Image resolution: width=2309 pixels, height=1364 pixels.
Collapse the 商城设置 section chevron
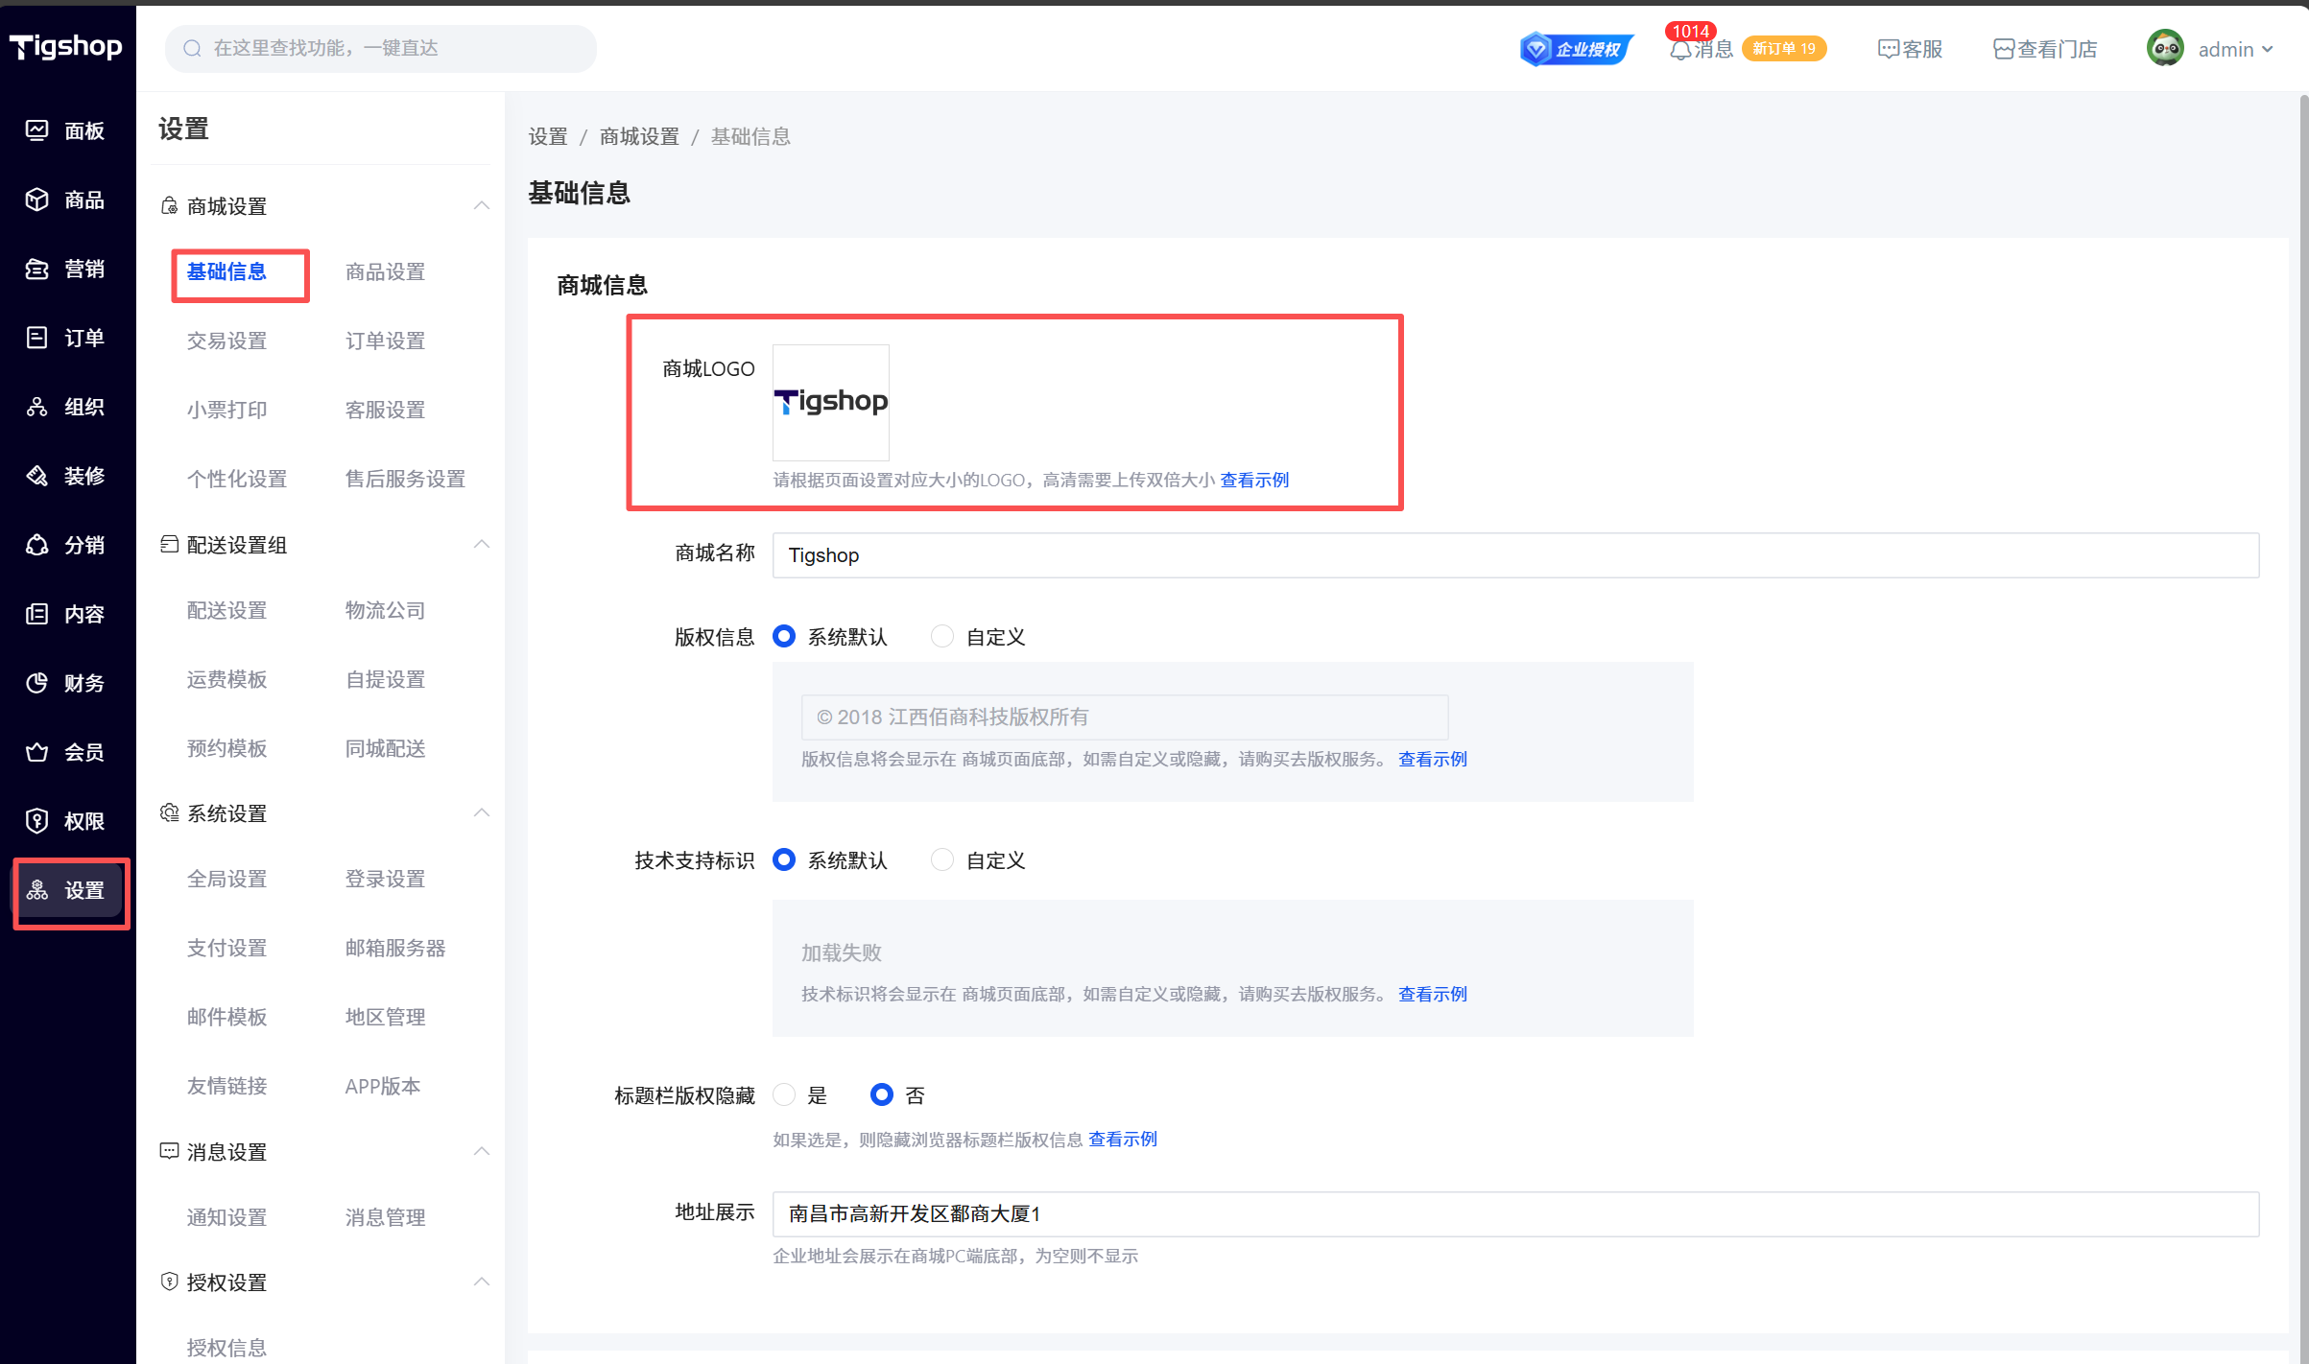point(482,206)
